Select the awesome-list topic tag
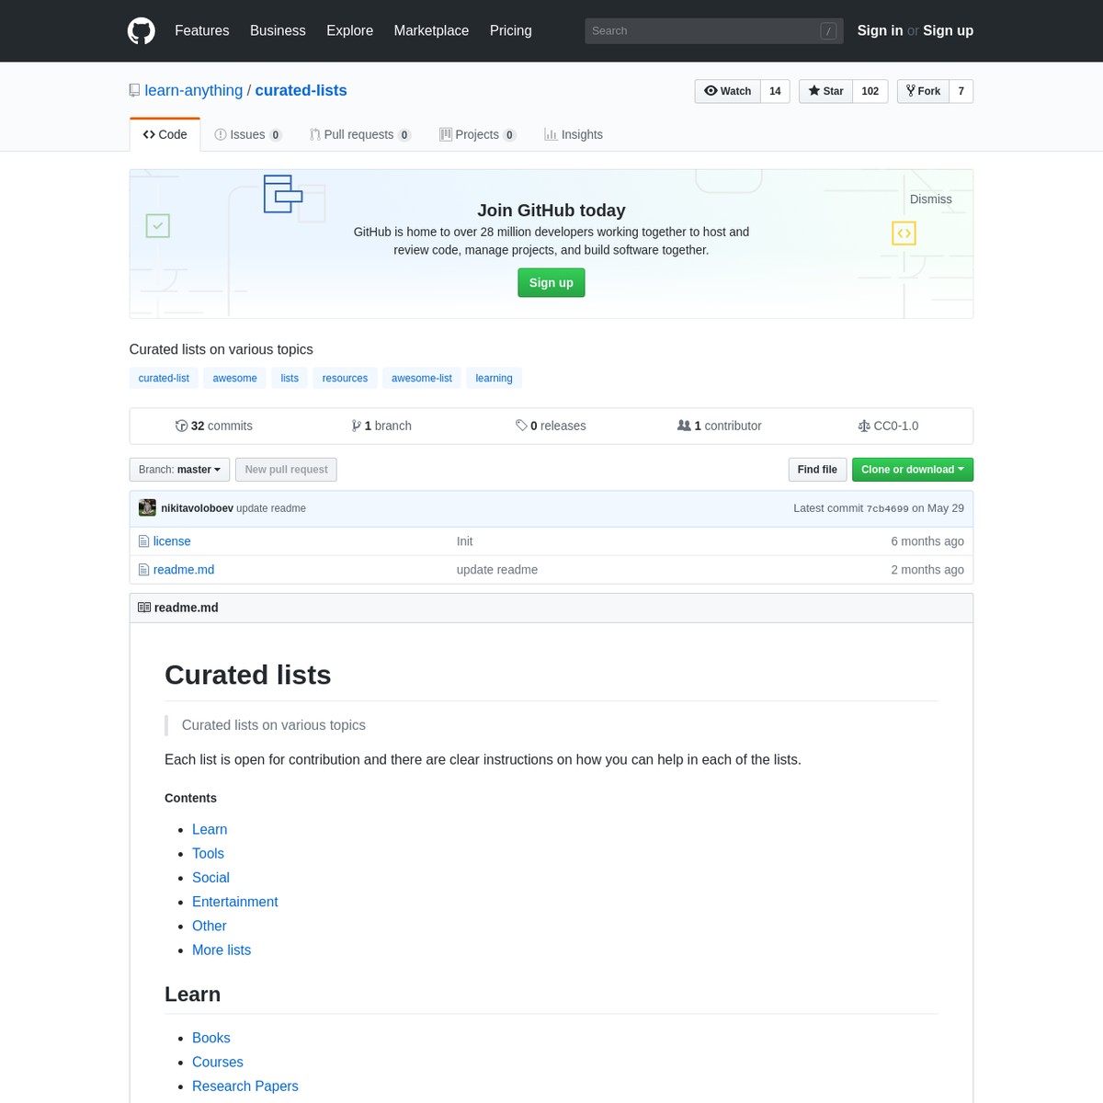1103x1103 pixels. pos(422,378)
